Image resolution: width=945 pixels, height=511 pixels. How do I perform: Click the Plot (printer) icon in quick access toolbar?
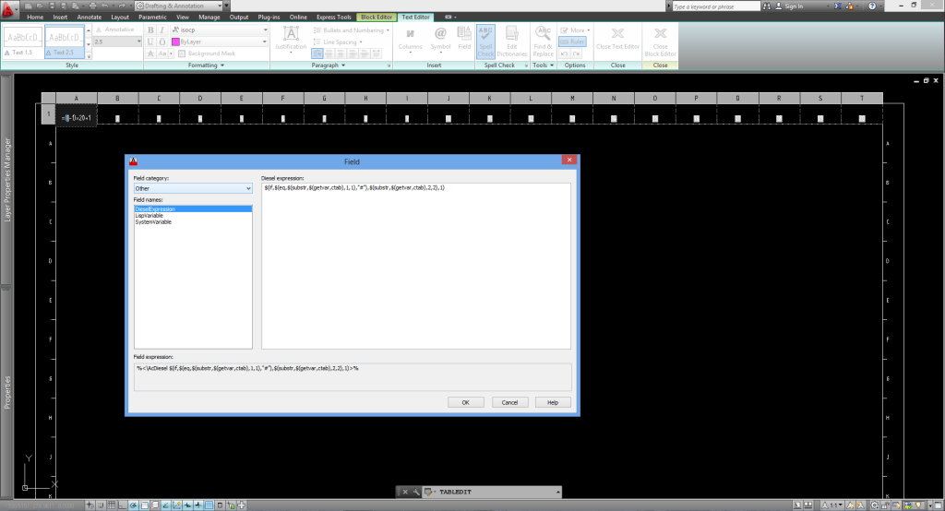click(93, 6)
